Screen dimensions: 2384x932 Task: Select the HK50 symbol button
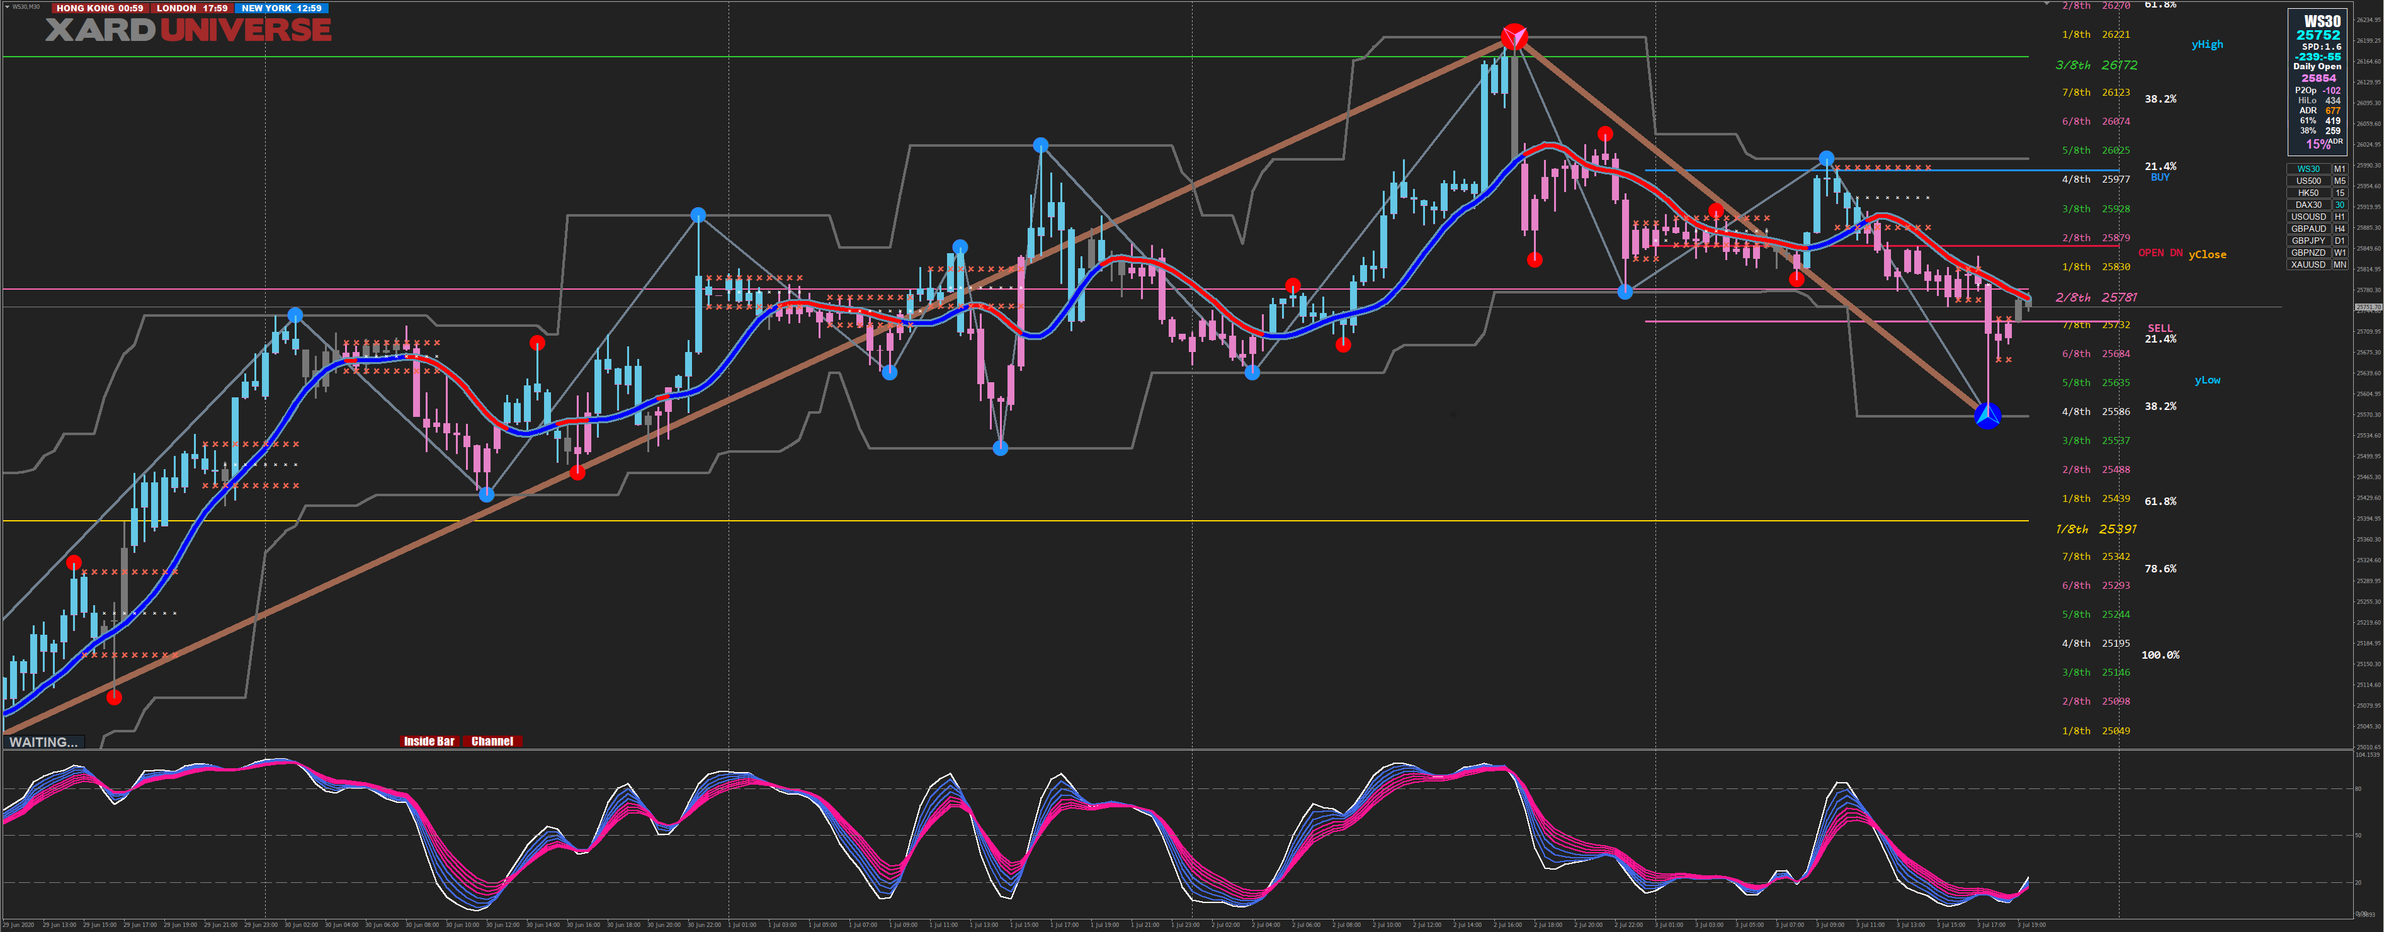click(x=2308, y=193)
